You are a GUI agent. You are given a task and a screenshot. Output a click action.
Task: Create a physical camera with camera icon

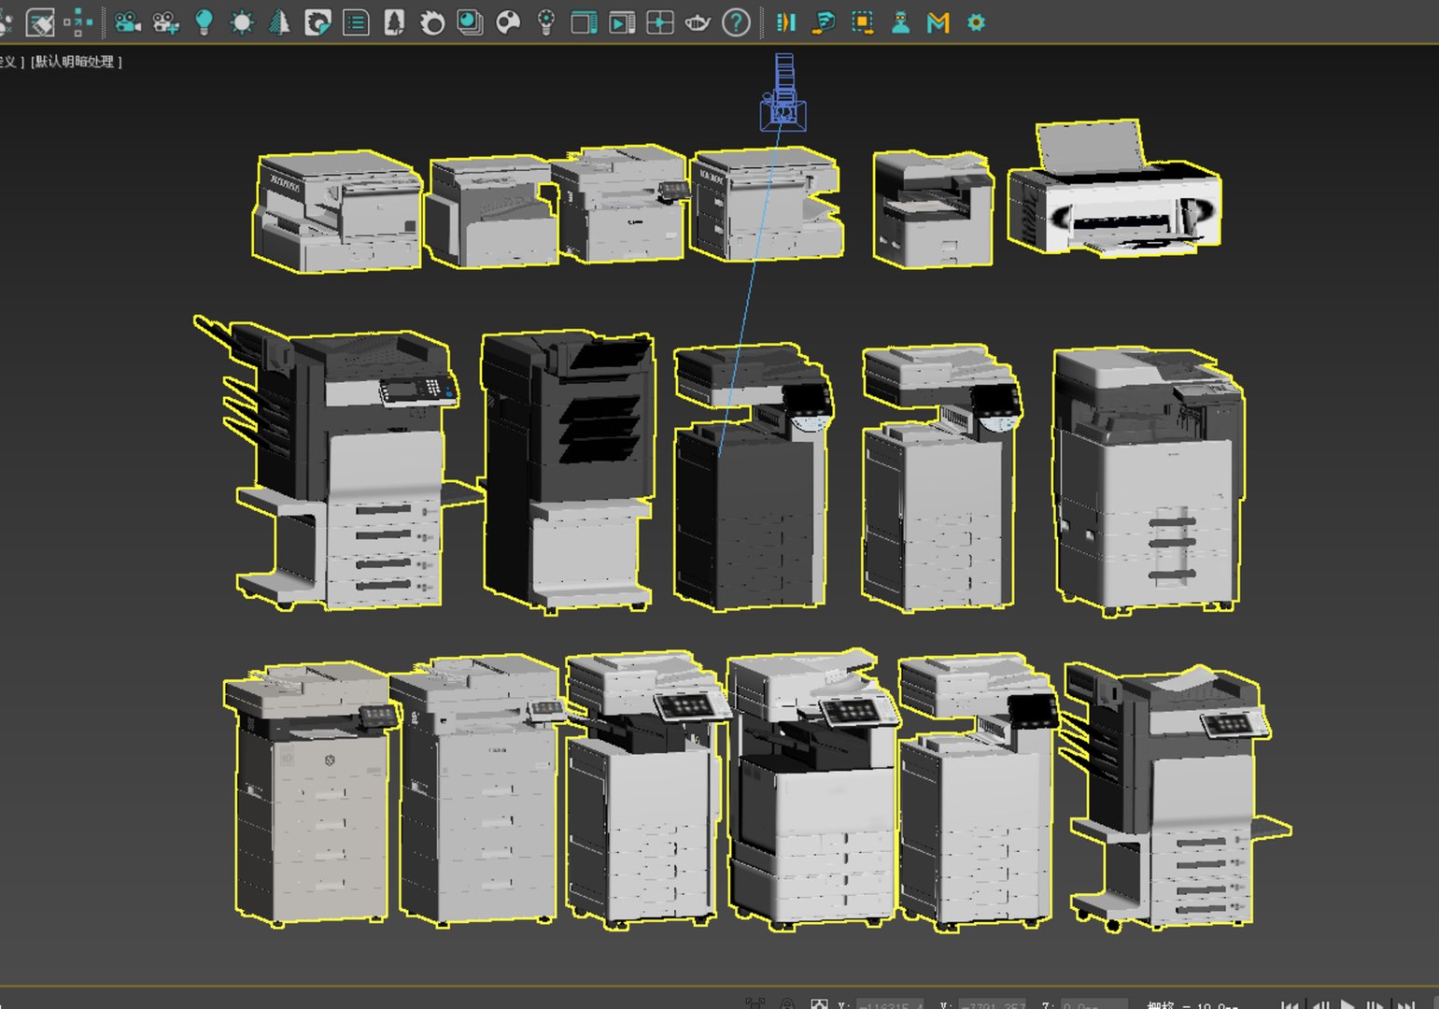point(127,22)
